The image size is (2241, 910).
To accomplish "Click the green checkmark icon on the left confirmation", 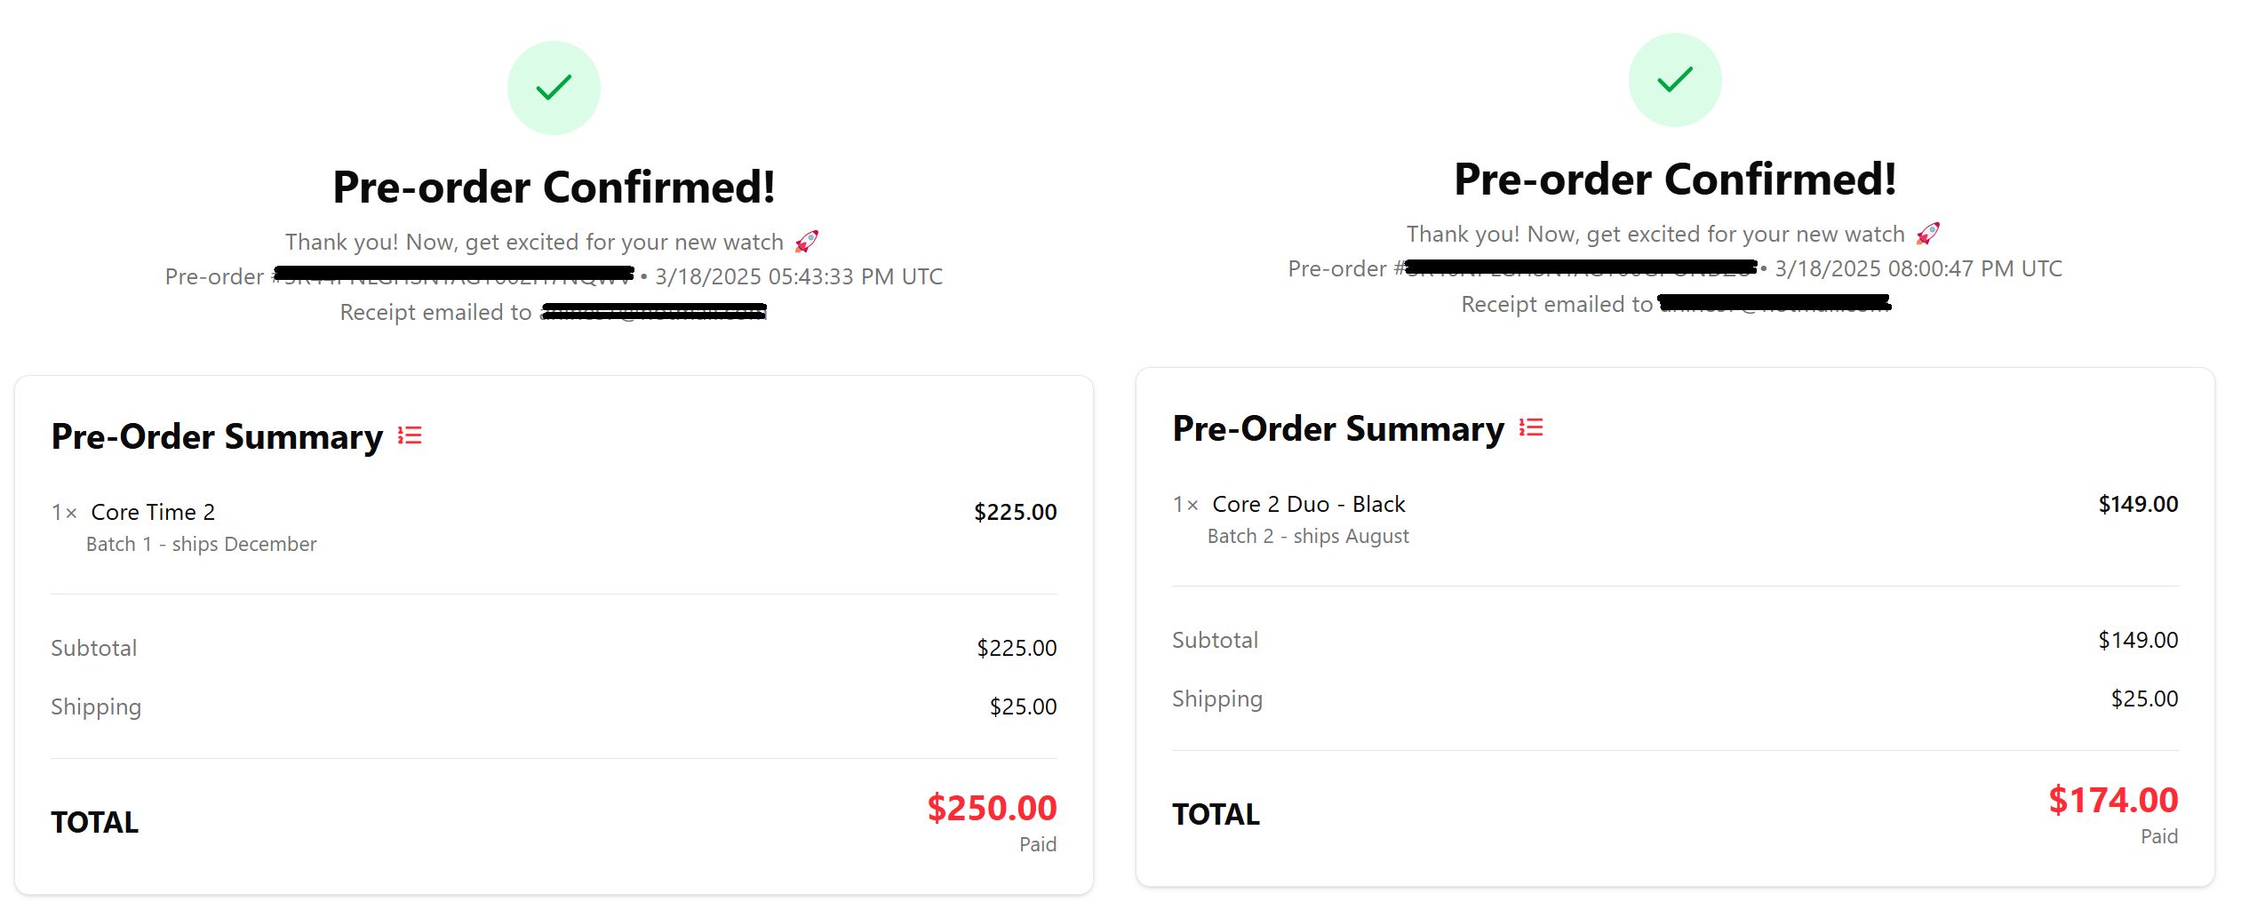I will (554, 86).
